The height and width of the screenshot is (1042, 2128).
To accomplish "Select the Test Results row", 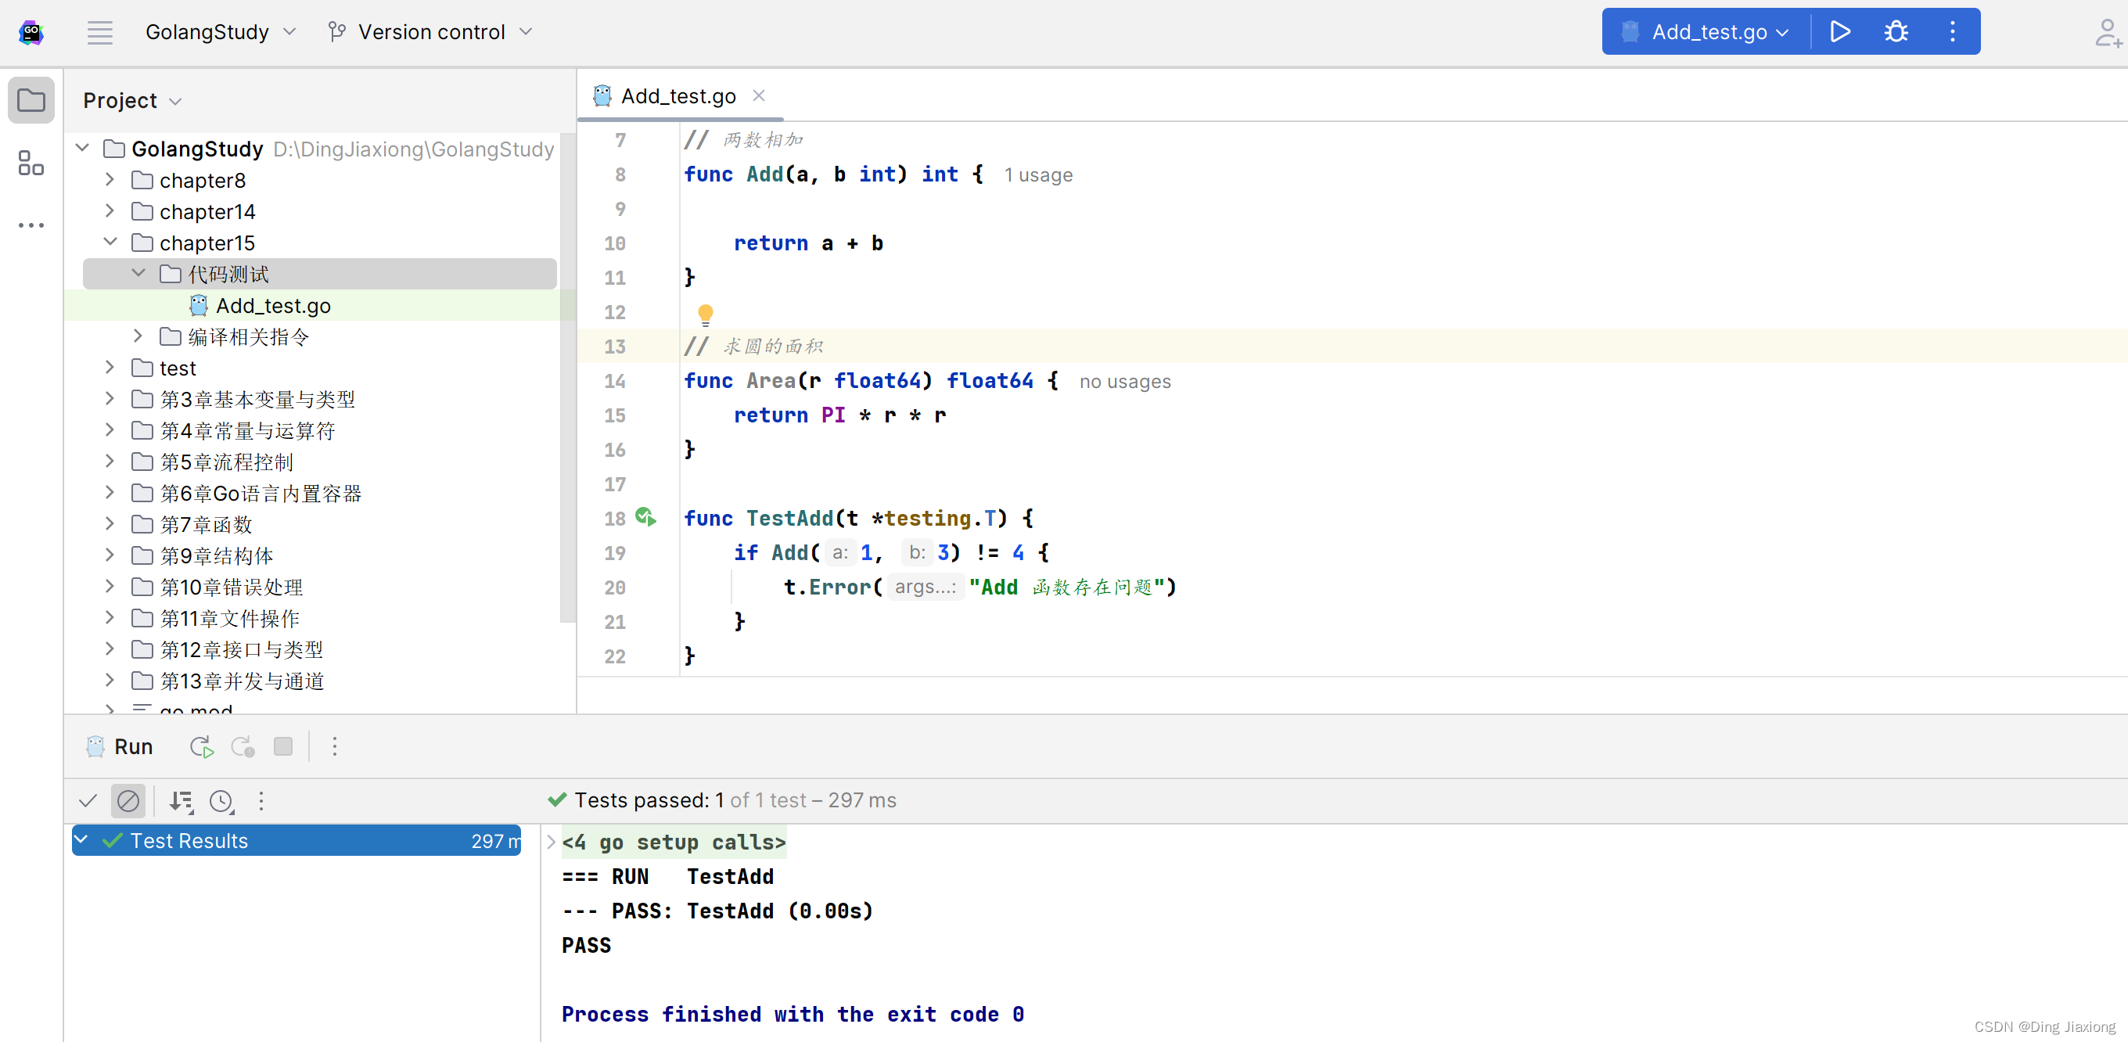I will coord(297,841).
